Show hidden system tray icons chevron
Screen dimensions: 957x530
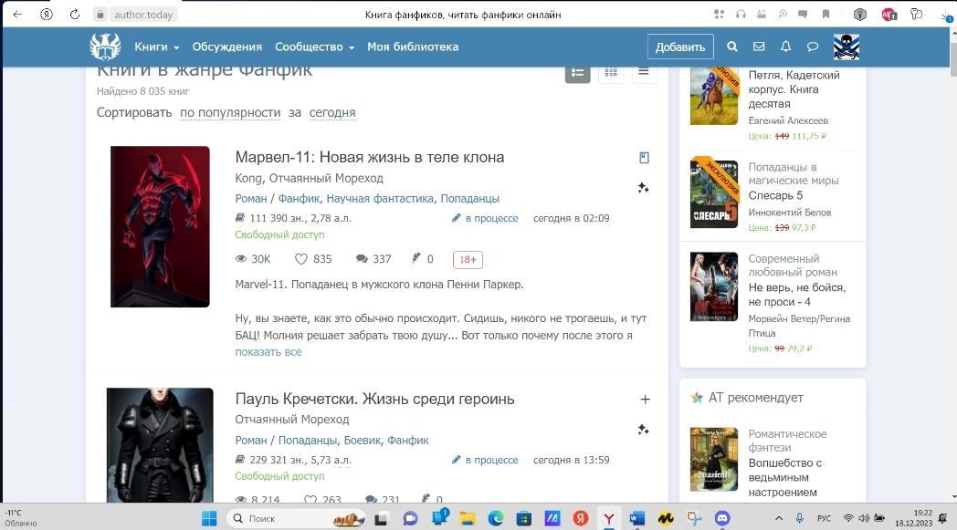pos(779,518)
